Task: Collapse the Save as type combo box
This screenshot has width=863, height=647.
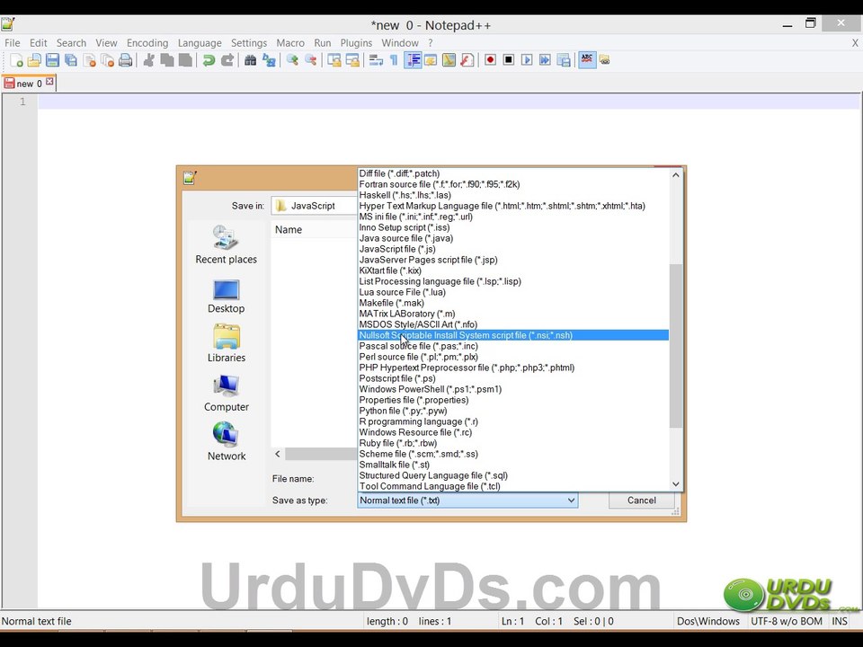Action: pyautogui.click(x=571, y=501)
